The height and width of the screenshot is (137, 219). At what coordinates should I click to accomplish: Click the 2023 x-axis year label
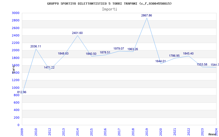tap(203, 132)
